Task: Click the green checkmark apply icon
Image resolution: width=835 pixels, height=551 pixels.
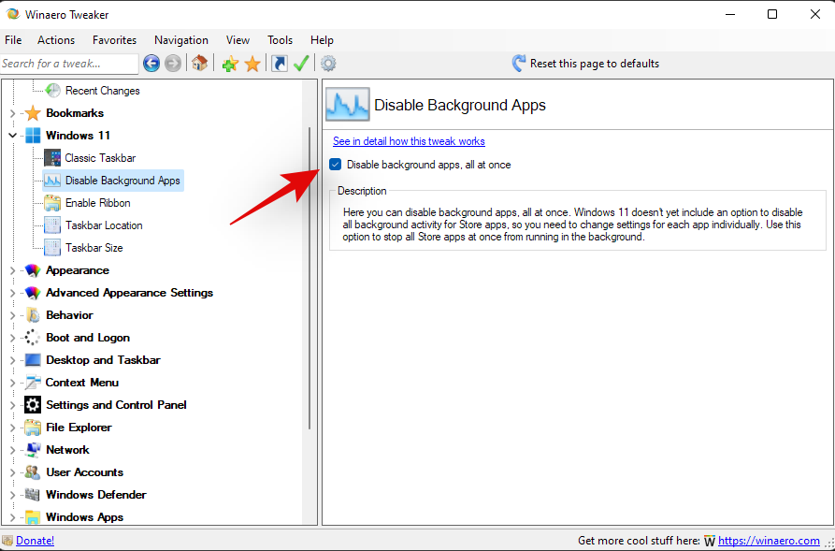Action: coord(301,64)
